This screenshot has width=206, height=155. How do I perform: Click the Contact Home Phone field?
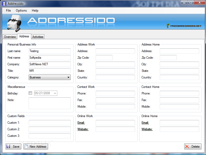[x=179, y=93]
